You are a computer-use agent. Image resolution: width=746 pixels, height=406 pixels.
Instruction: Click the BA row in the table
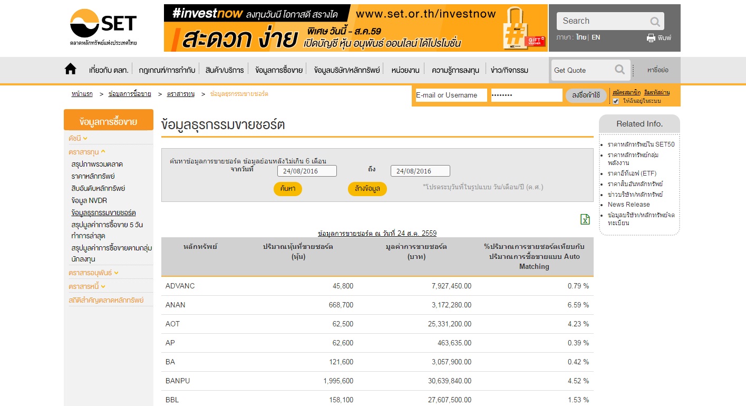(377, 362)
